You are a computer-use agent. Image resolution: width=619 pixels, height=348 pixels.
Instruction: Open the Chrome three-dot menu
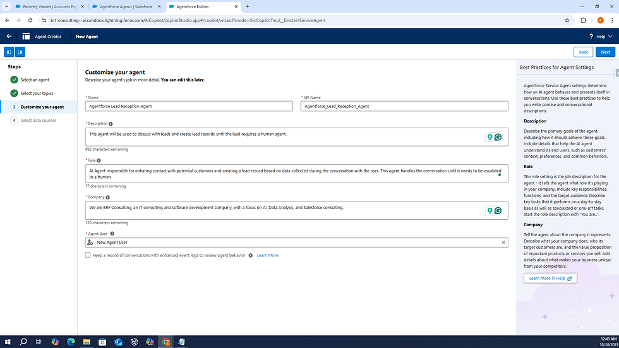[x=612, y=20]
